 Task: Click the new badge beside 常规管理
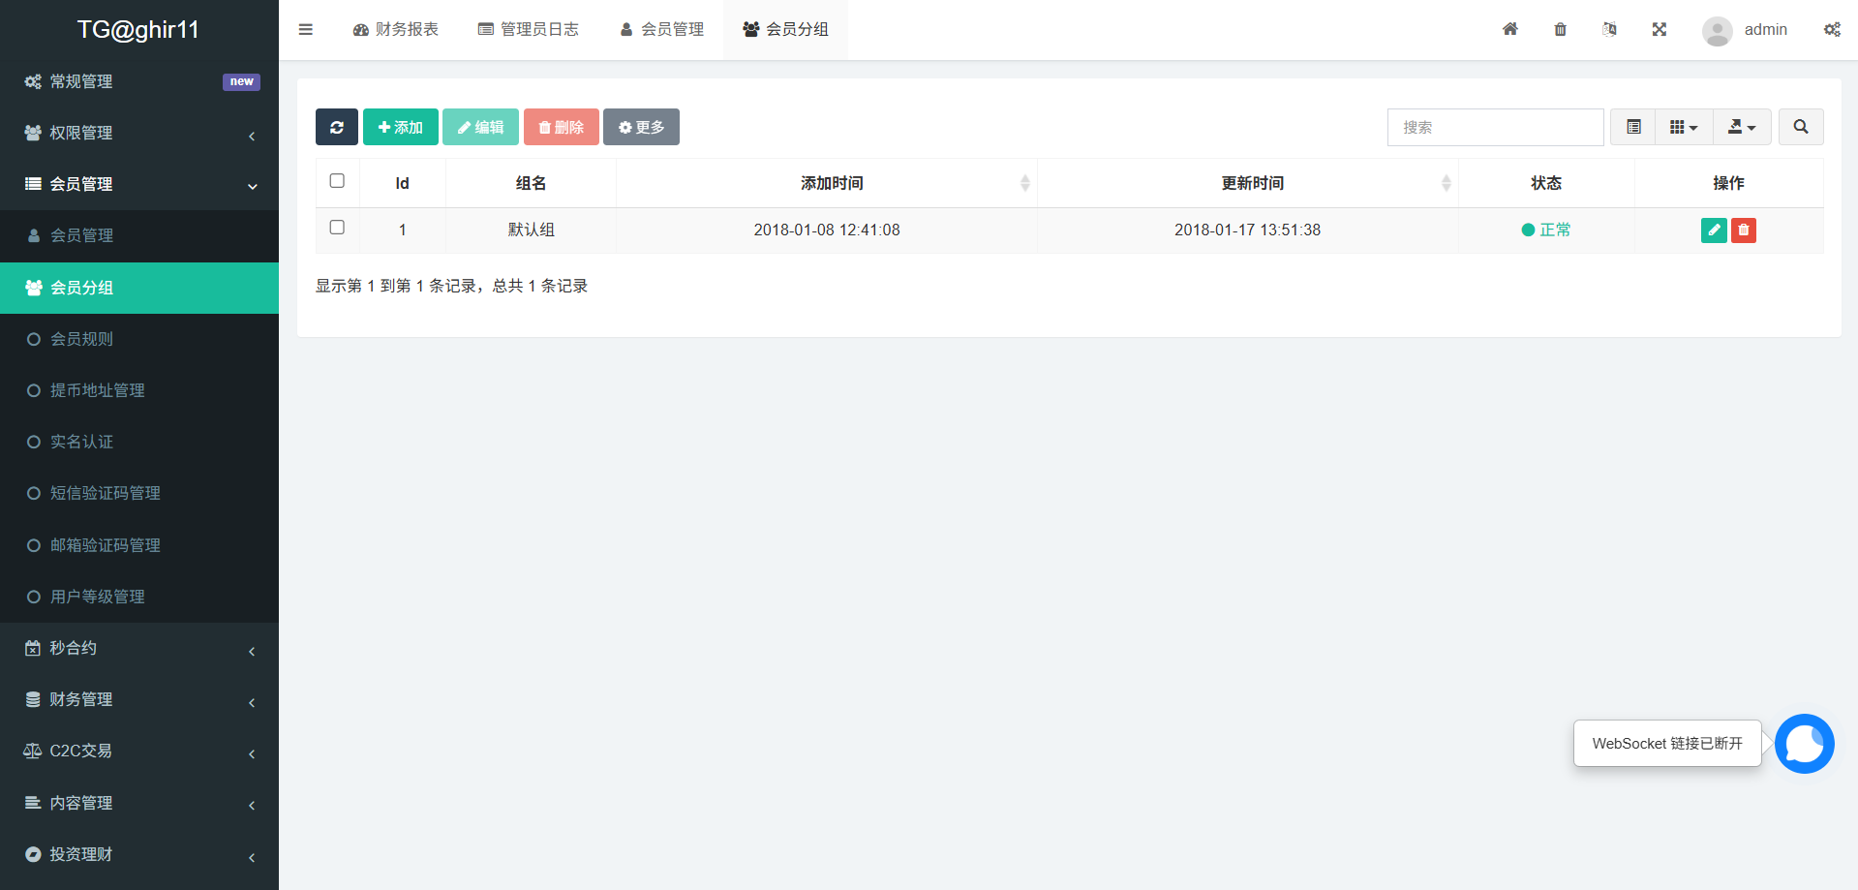[x=242, y=81]
